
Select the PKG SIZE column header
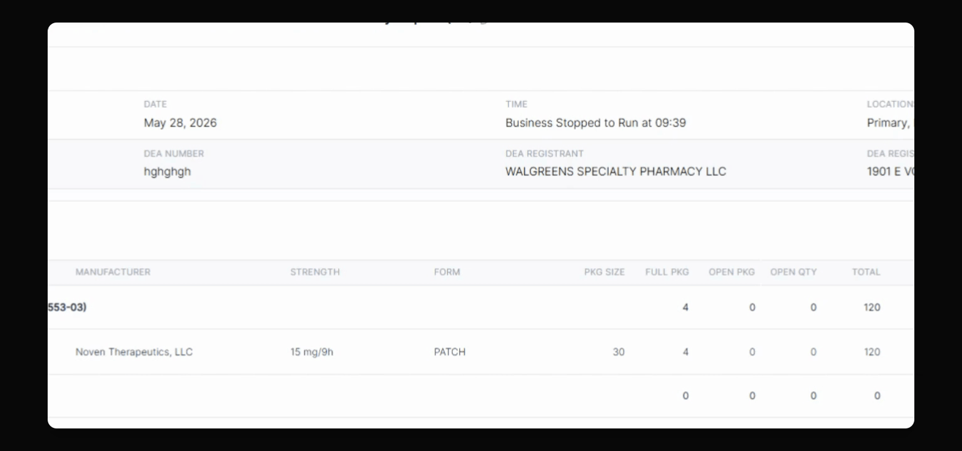(x=605, y=272)
